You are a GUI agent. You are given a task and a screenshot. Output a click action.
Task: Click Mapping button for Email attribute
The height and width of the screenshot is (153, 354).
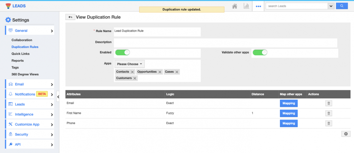tap(289, 103)
